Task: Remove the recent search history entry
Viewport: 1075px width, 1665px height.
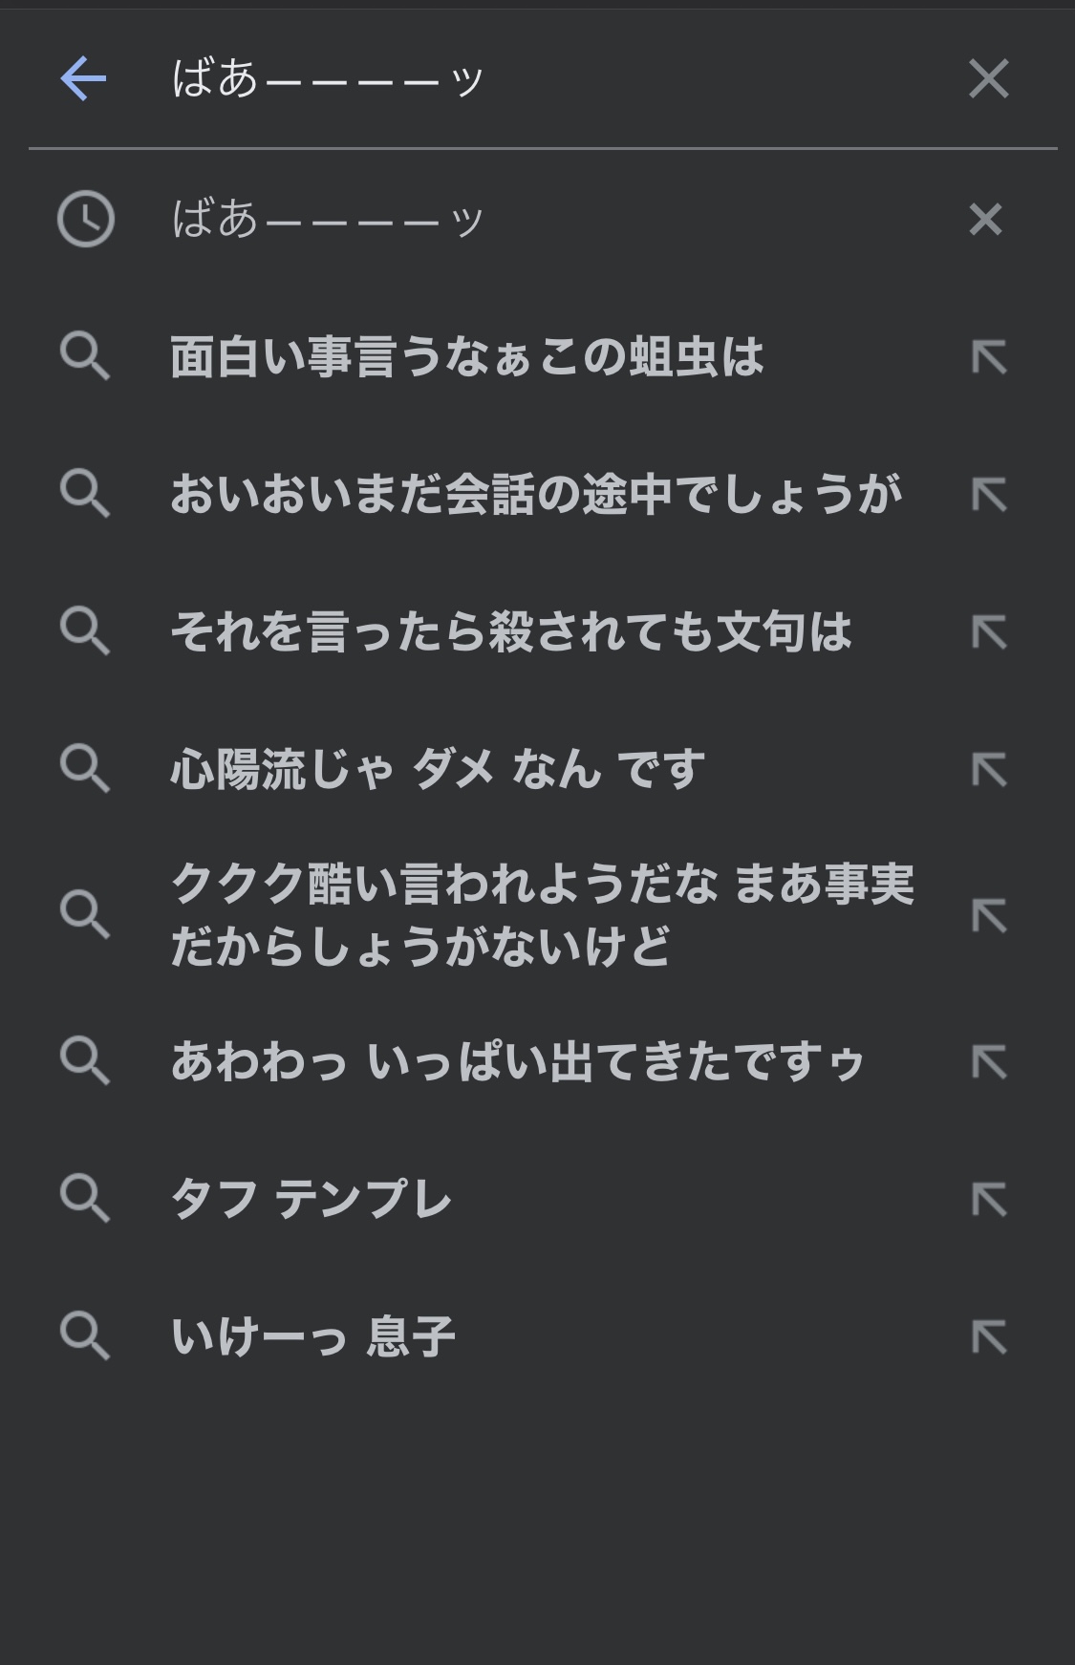Action: pyautogui.click(x=985, y=220)
